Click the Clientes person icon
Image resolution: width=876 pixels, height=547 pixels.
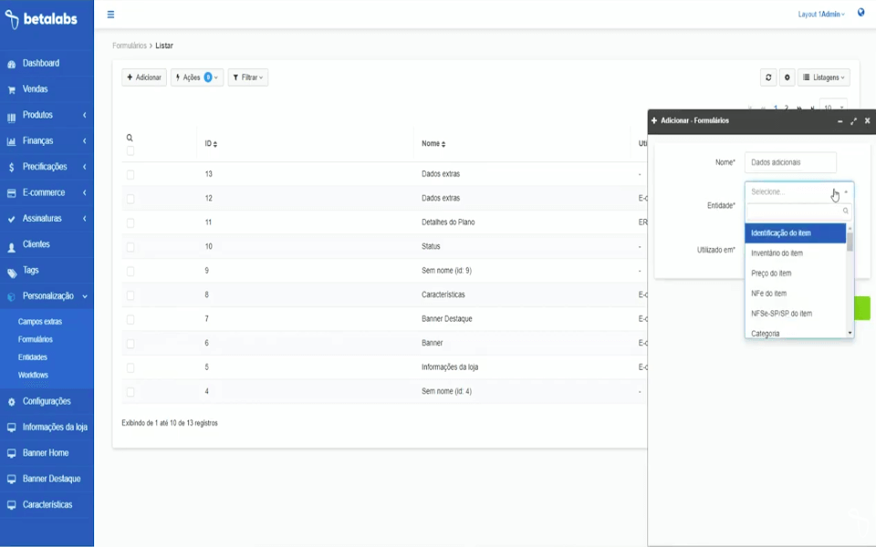11,245
